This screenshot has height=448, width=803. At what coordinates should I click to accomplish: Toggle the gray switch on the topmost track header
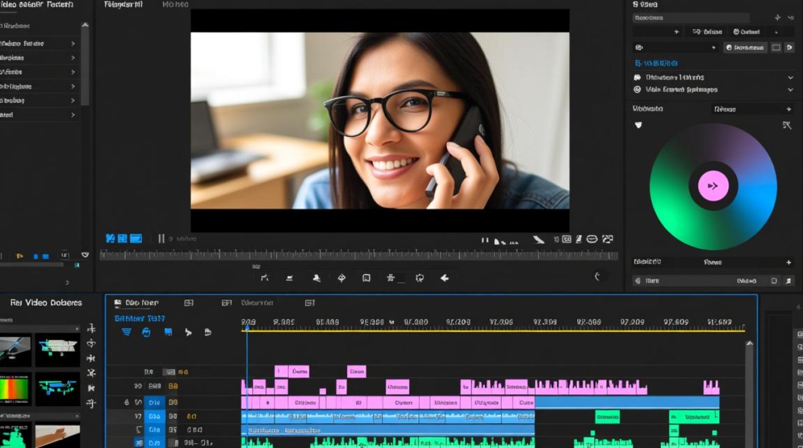169,372
